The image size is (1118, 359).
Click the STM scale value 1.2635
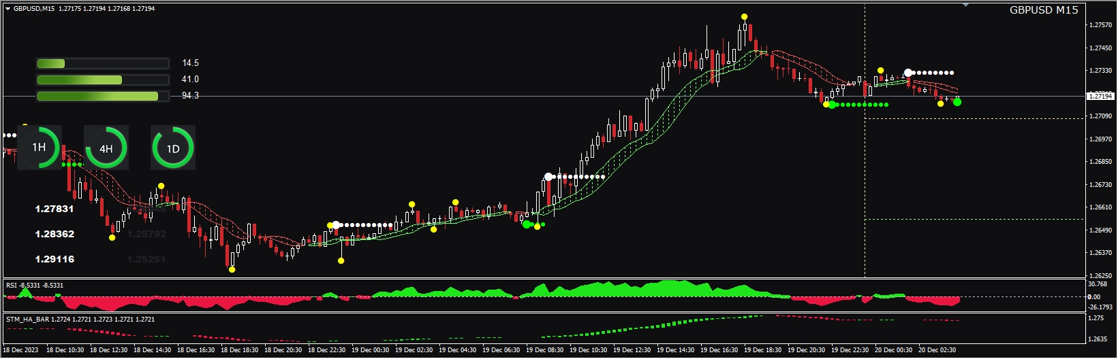coord(1098,339)
